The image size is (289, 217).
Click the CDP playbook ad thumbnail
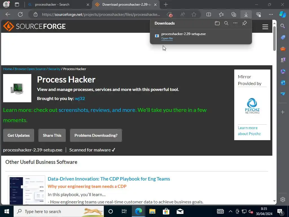(x=27, y=190)
